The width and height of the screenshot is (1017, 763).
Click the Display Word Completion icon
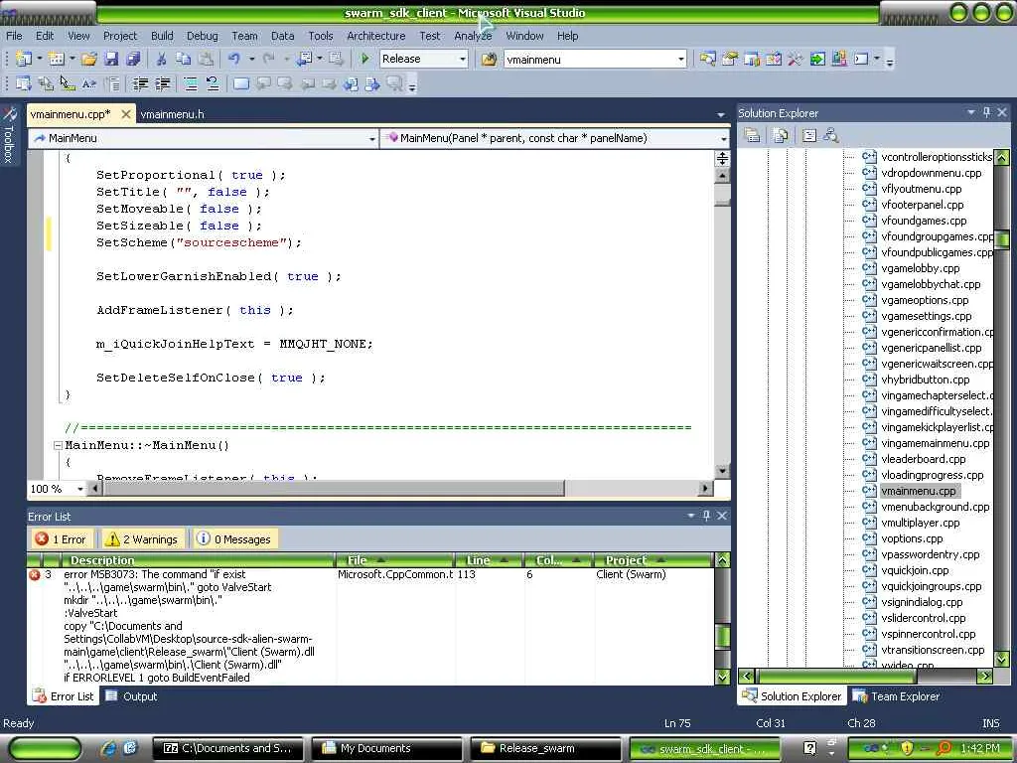(89, 83)
